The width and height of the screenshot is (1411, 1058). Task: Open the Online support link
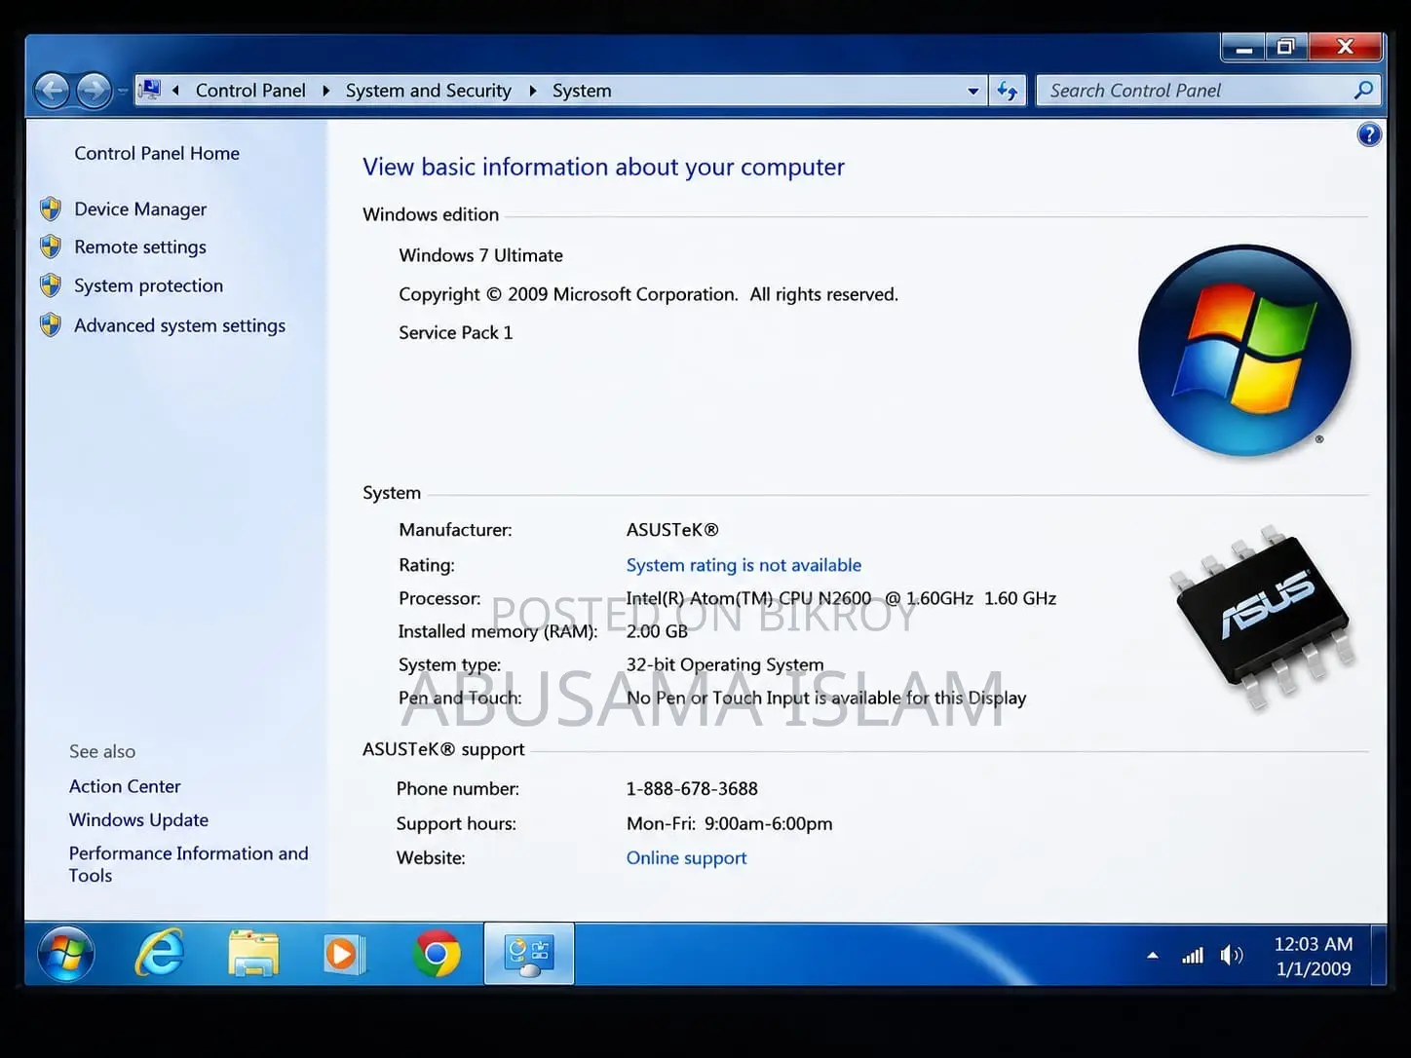coord(686,857)
